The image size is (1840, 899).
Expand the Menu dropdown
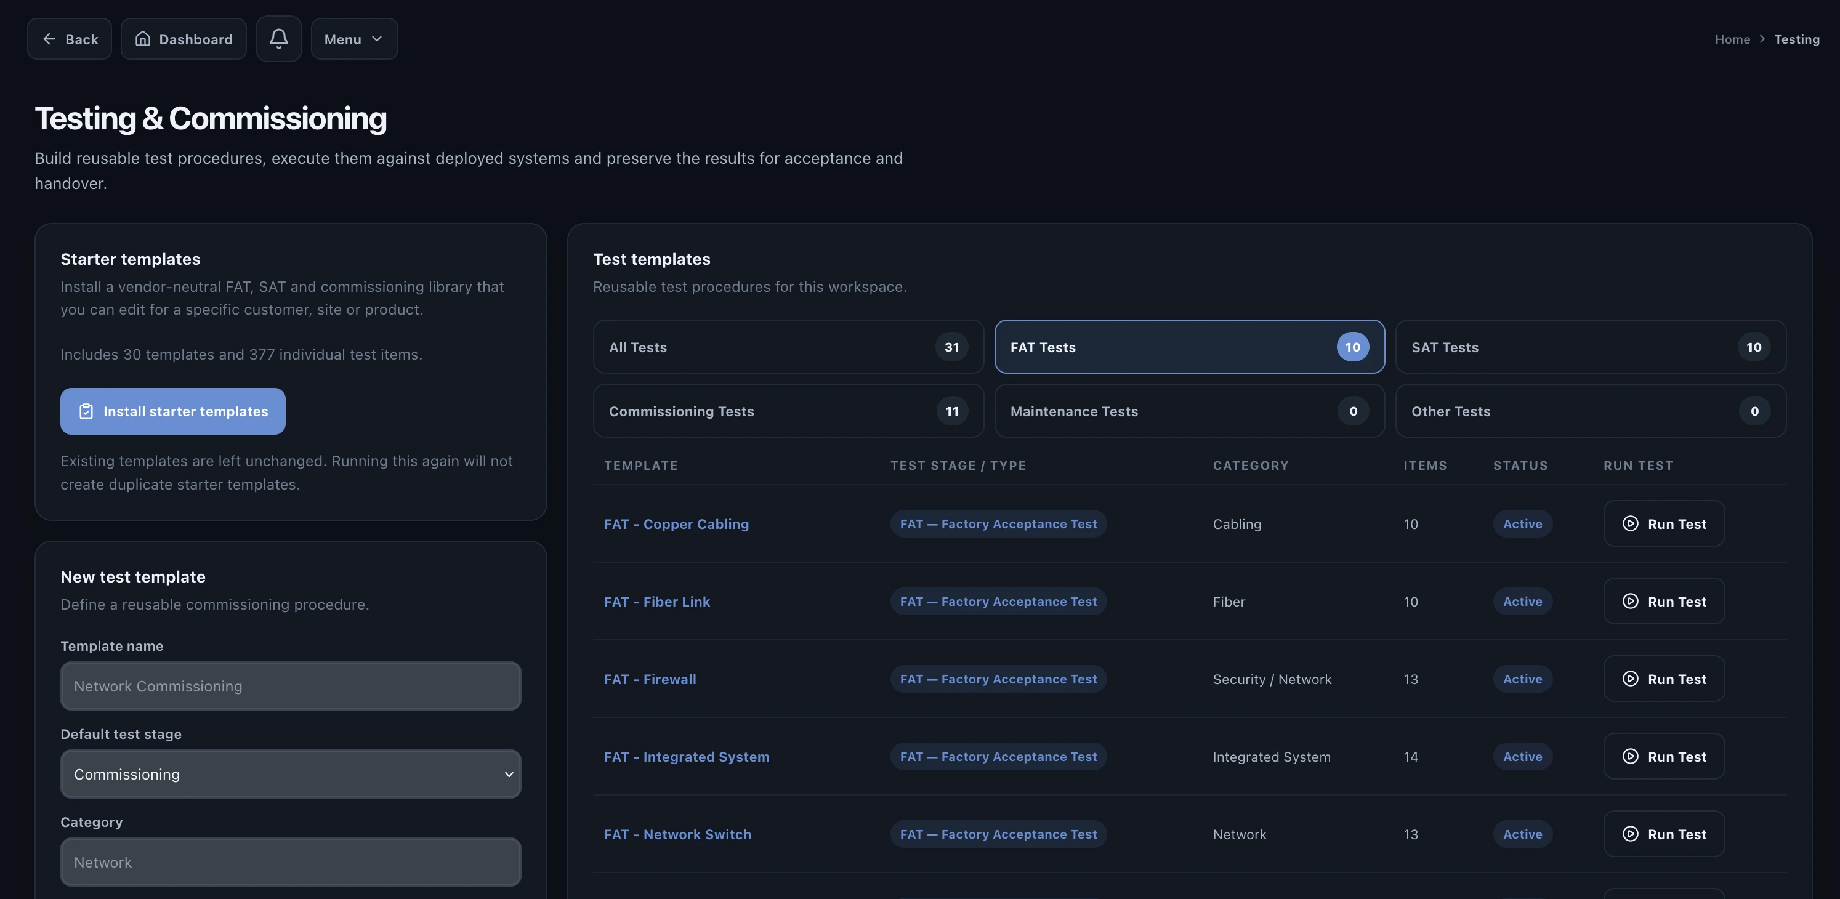tap(354, 39)
